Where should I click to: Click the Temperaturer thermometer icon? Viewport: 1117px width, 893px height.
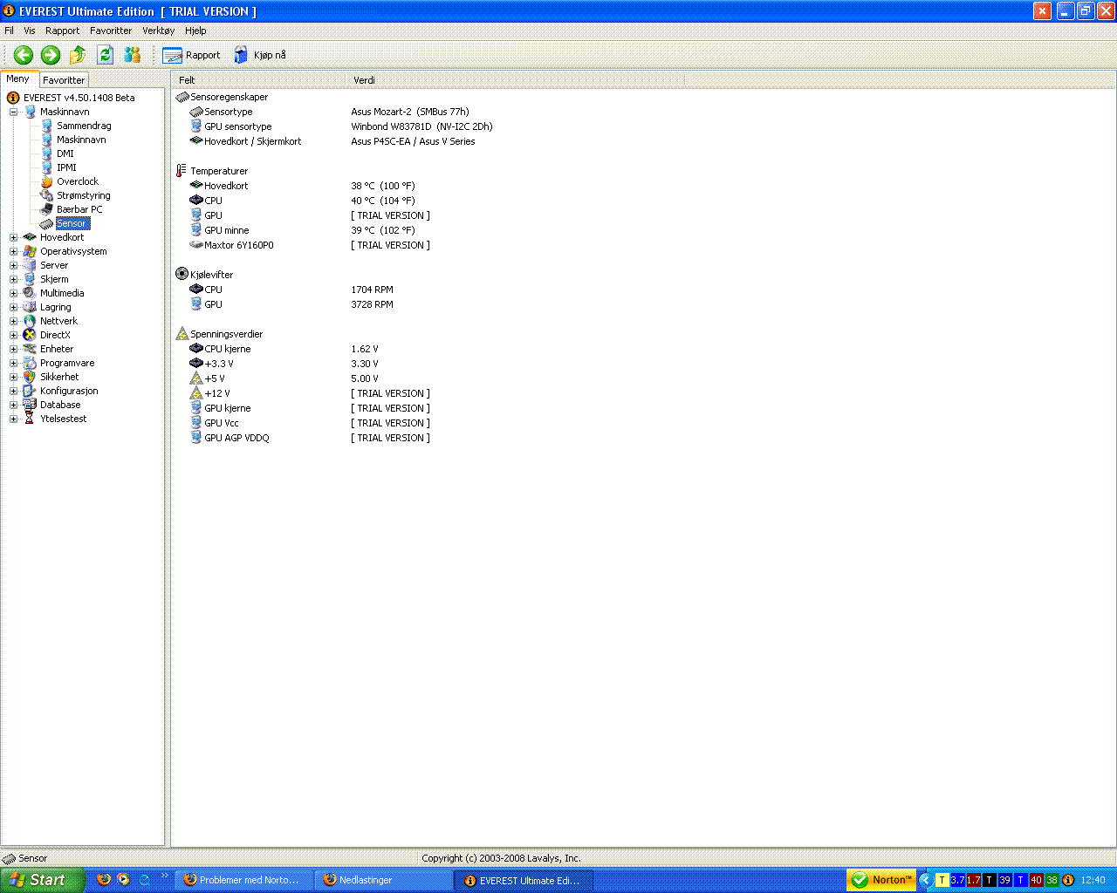click(182, 171)
